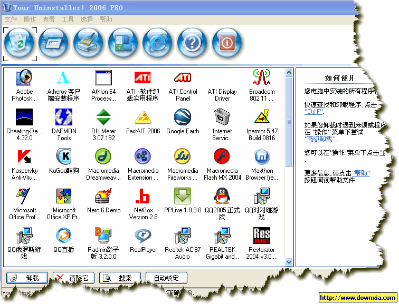Select RealPlayer icon
The image size is (399, 304).
[143, 236]
